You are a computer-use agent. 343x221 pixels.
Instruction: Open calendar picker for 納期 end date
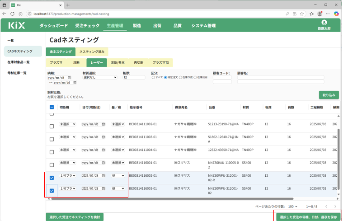(x=75, y=83)
